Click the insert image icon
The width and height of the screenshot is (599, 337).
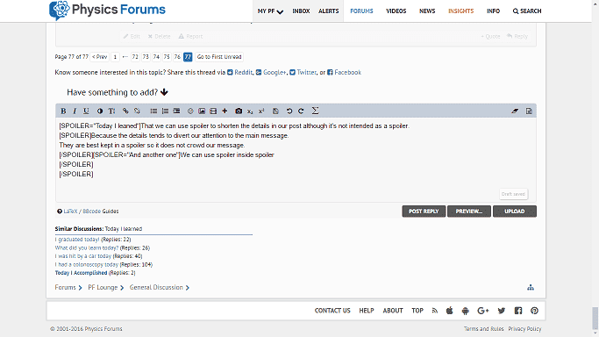[202, 111]
